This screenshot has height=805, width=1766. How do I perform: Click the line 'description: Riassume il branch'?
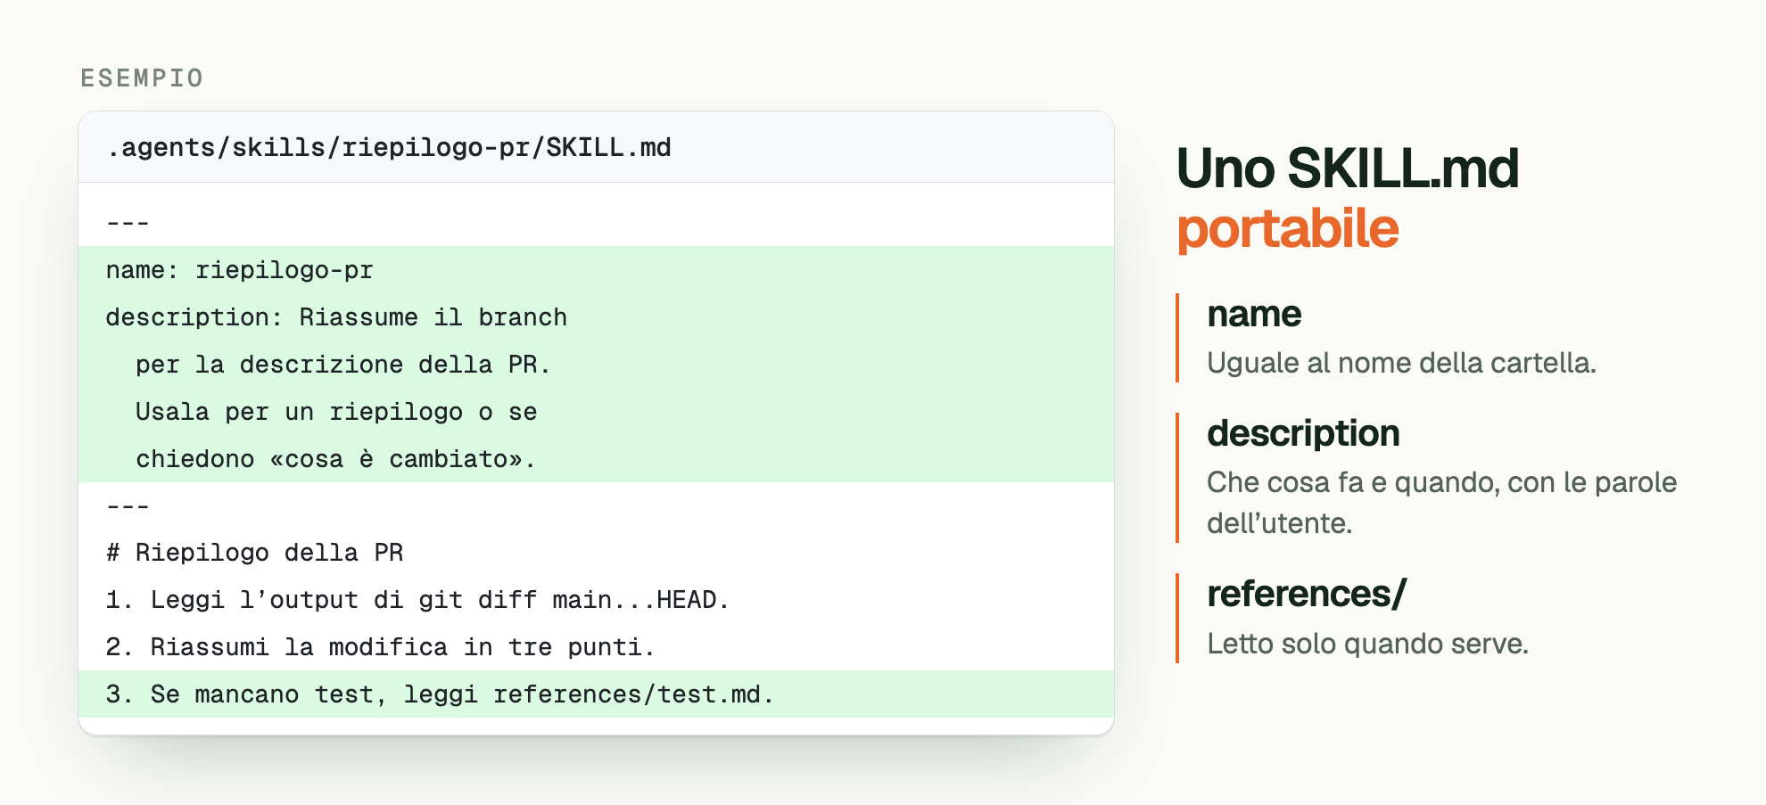[336, 317]
